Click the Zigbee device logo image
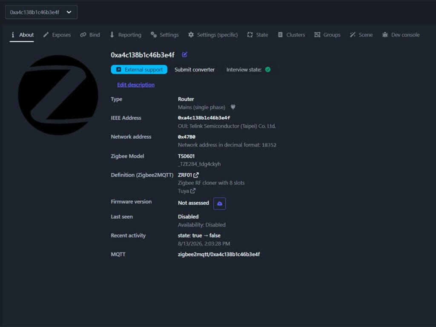The height and width of the screenshot is (327, 436). [x=58, y=95]
